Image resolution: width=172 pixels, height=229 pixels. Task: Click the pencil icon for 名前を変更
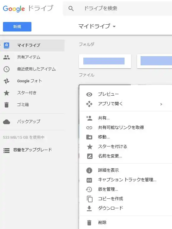90,156
